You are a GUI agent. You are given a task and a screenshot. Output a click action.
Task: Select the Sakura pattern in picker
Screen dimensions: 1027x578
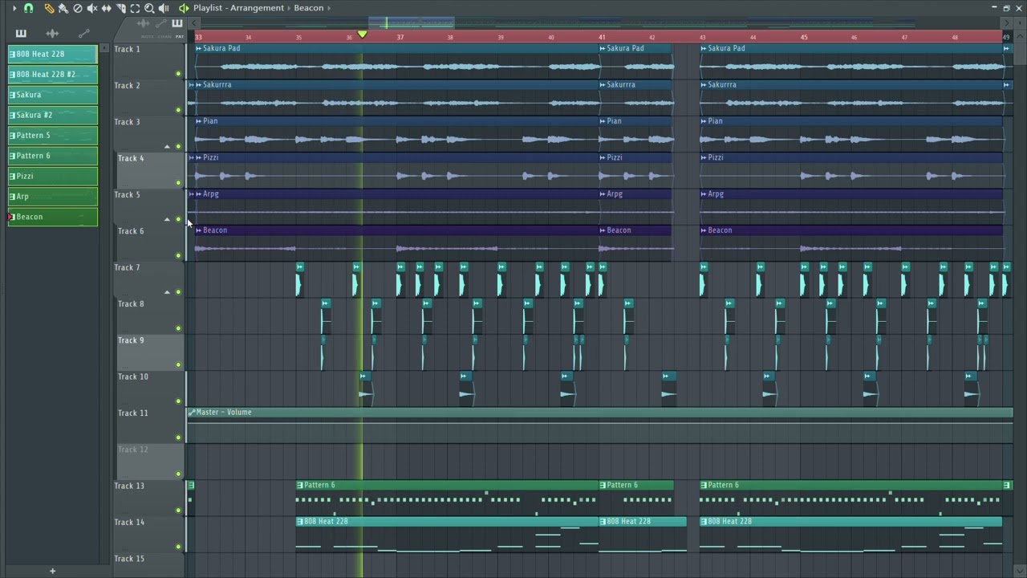(x=53, y=95)
